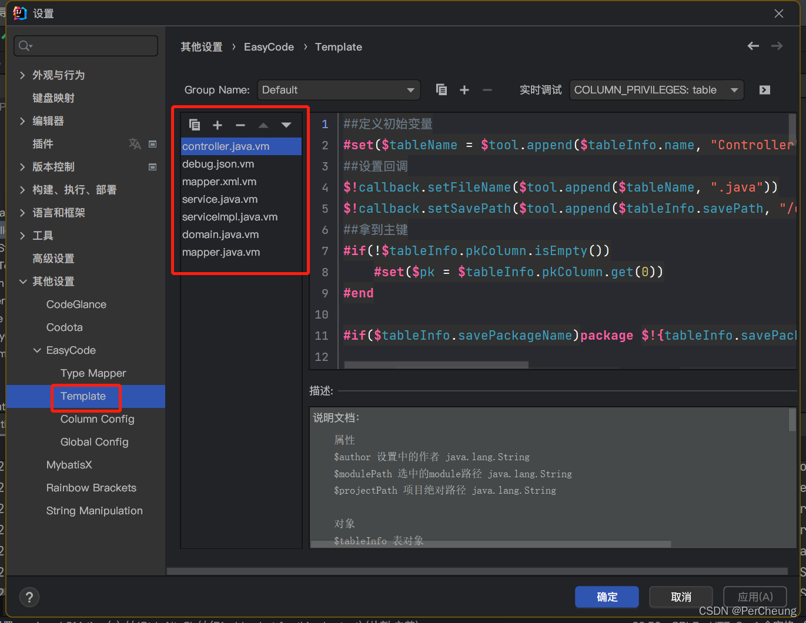The image size is (806, 623).
Task: Cancel with the 取消 button
Action: (x=681, y=597)
